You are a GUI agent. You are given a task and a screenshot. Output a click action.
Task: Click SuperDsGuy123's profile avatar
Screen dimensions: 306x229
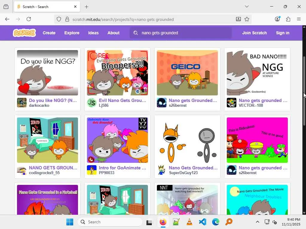[x=162, y=170]
